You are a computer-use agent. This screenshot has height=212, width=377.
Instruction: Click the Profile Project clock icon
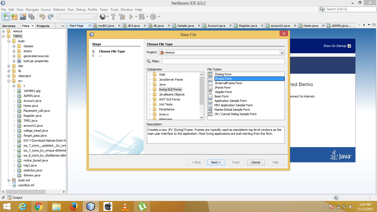pyautogui.click(x=153, y=17)
